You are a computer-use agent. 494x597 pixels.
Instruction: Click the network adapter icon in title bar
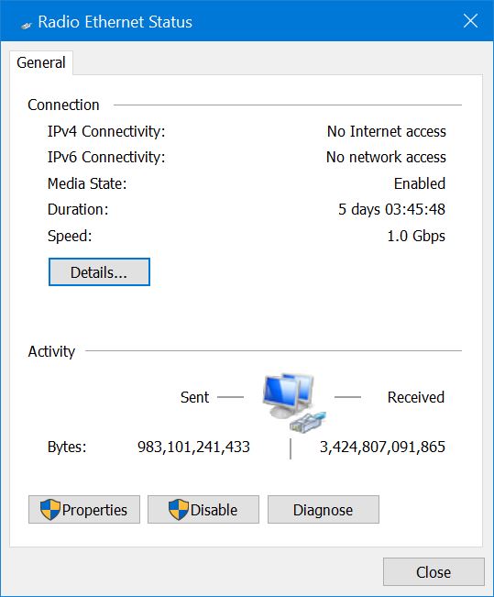point(26,25)
